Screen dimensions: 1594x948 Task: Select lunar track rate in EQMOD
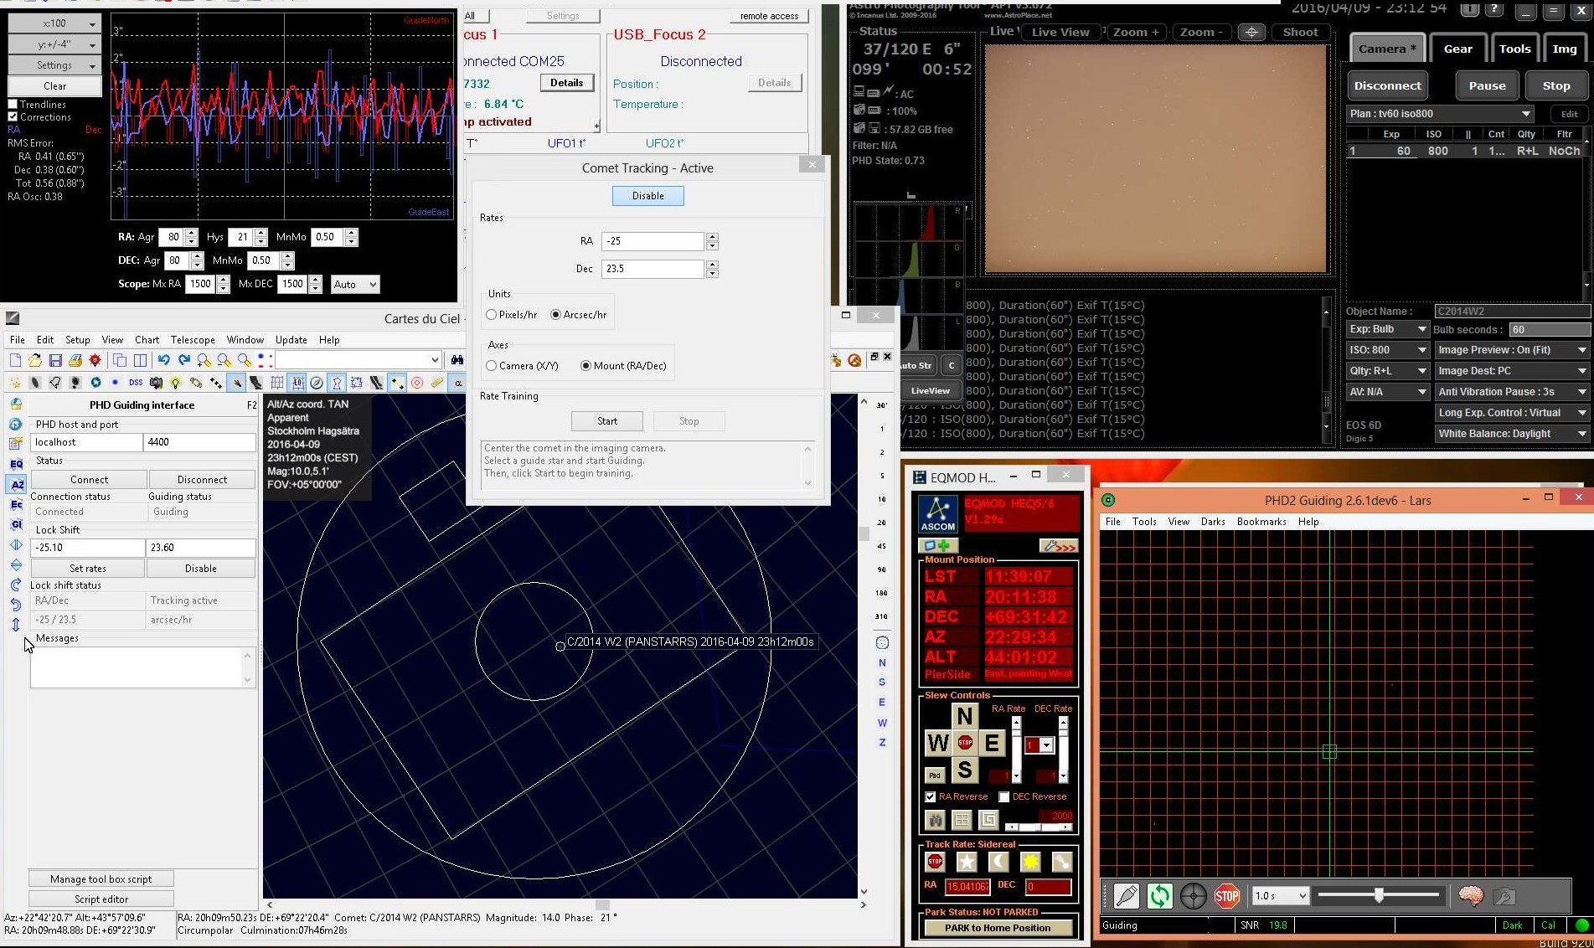point(998,862)
